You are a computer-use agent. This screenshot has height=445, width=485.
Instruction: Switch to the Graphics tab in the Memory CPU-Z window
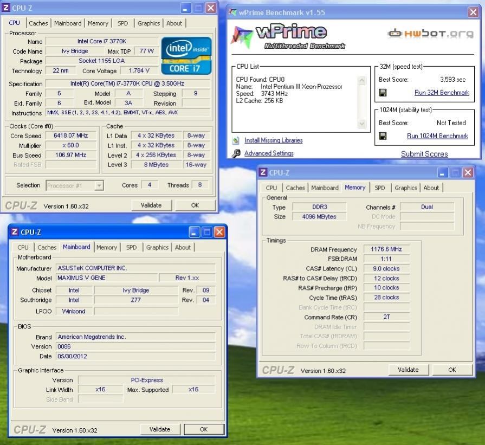pos(406,188)
